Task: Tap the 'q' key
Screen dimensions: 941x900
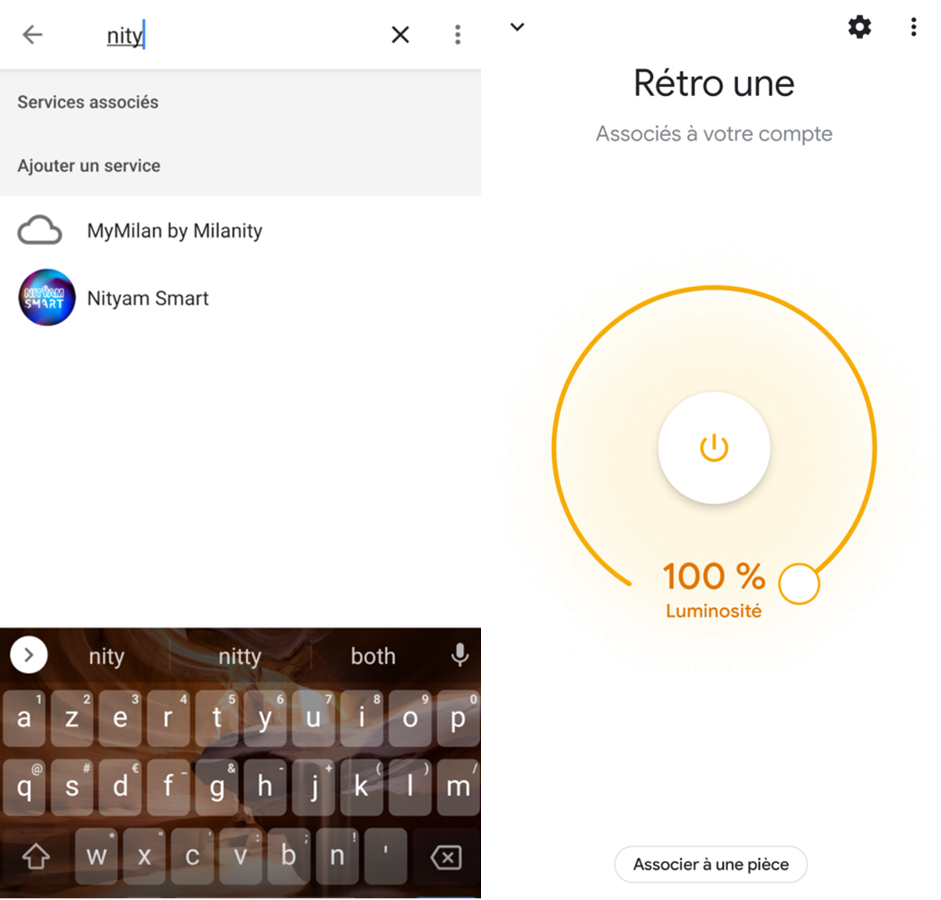Action: (24, 787)
